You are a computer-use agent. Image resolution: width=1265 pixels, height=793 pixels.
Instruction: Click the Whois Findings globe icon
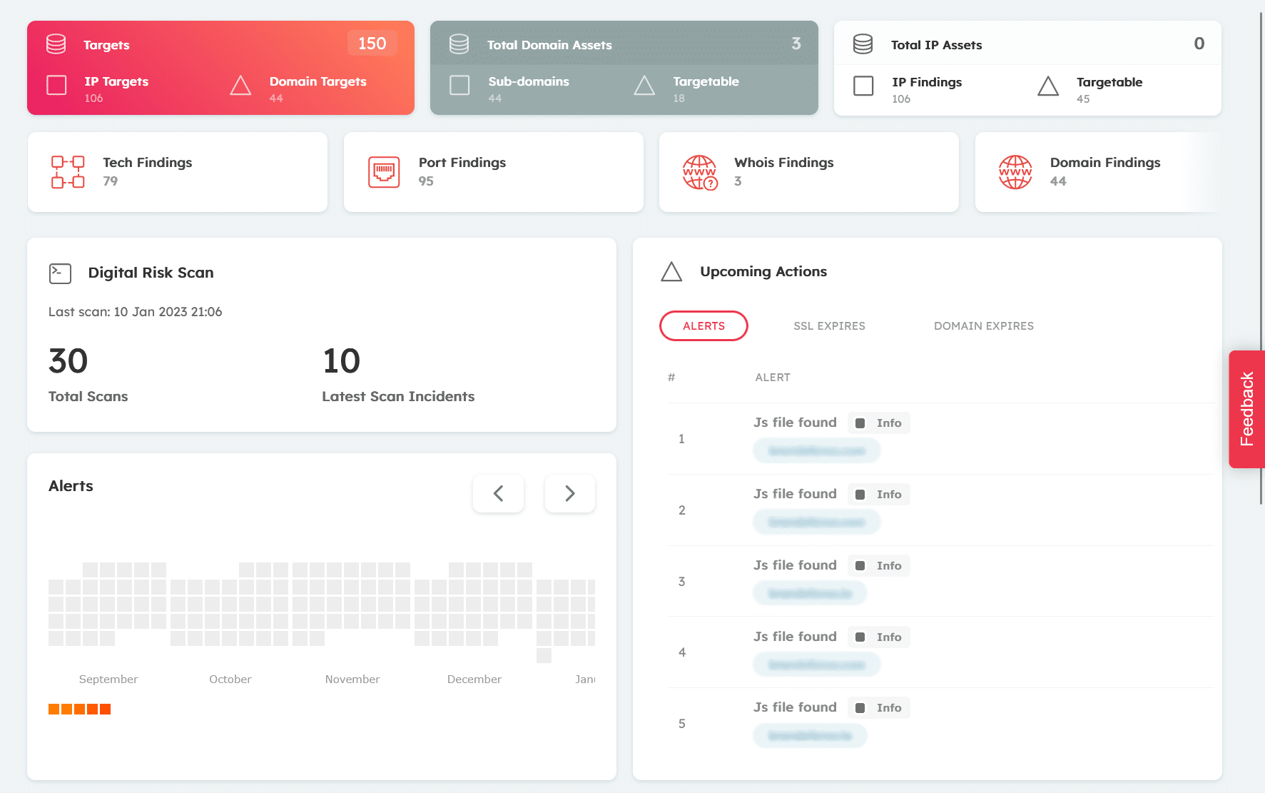[700, 171]
